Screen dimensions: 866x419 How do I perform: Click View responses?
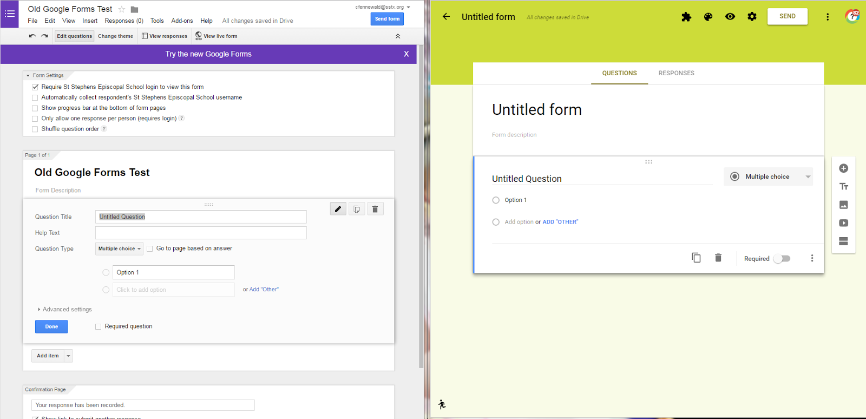tap(165, 36)
